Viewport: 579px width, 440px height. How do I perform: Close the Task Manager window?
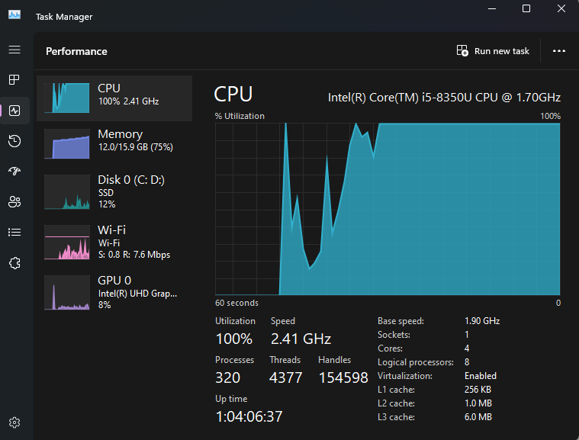pyautogui.click(x=561, y=9)
